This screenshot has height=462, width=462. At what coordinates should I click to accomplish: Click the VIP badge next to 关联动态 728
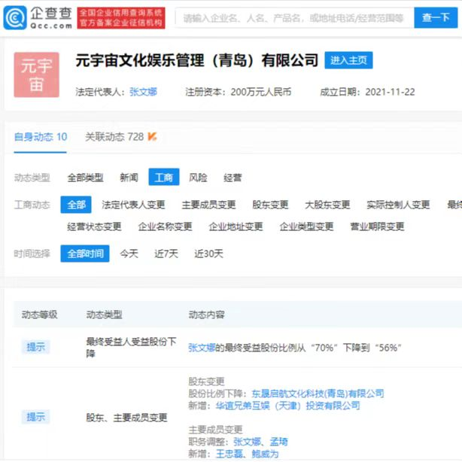click(152, 137)
